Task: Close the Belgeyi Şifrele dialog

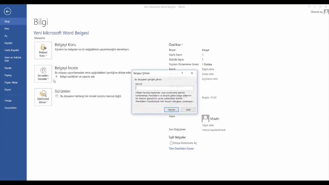Action: [192, 73]
